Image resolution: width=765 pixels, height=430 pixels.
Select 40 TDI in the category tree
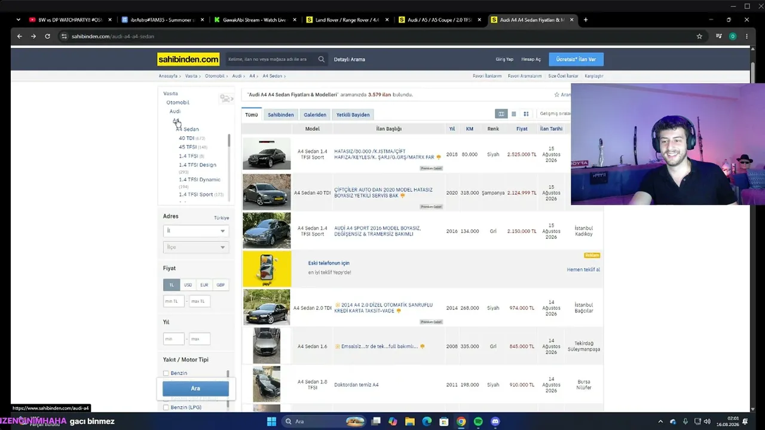point(186,138)
